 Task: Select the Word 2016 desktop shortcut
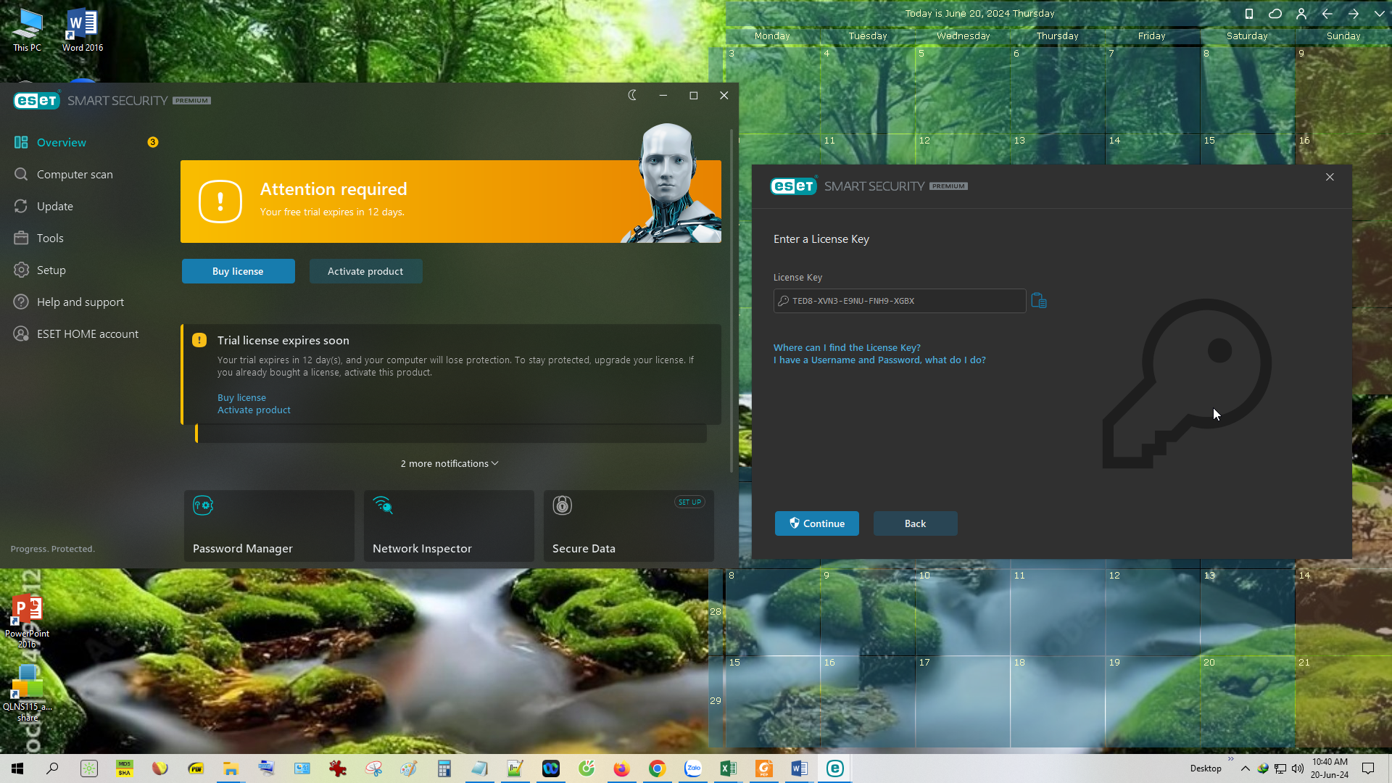coord(83,30)
